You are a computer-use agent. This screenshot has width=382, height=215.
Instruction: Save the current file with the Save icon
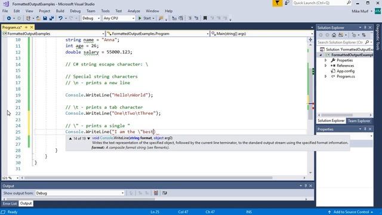(x=45, y=19)
